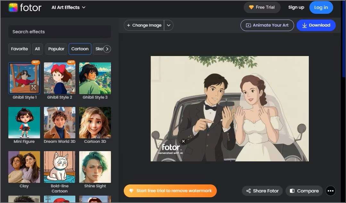346x203 pixels.
Task: Open the three-dots more options menu
Action: (331, 191)
